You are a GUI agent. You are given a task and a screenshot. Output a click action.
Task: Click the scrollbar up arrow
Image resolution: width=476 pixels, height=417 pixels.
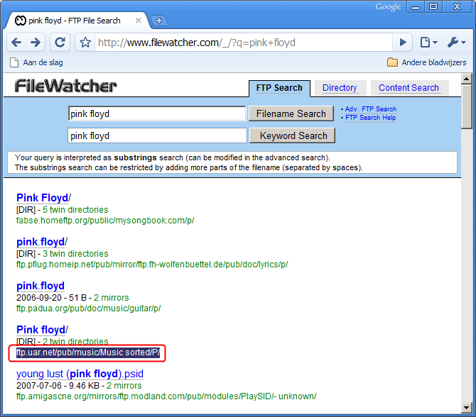466,79
